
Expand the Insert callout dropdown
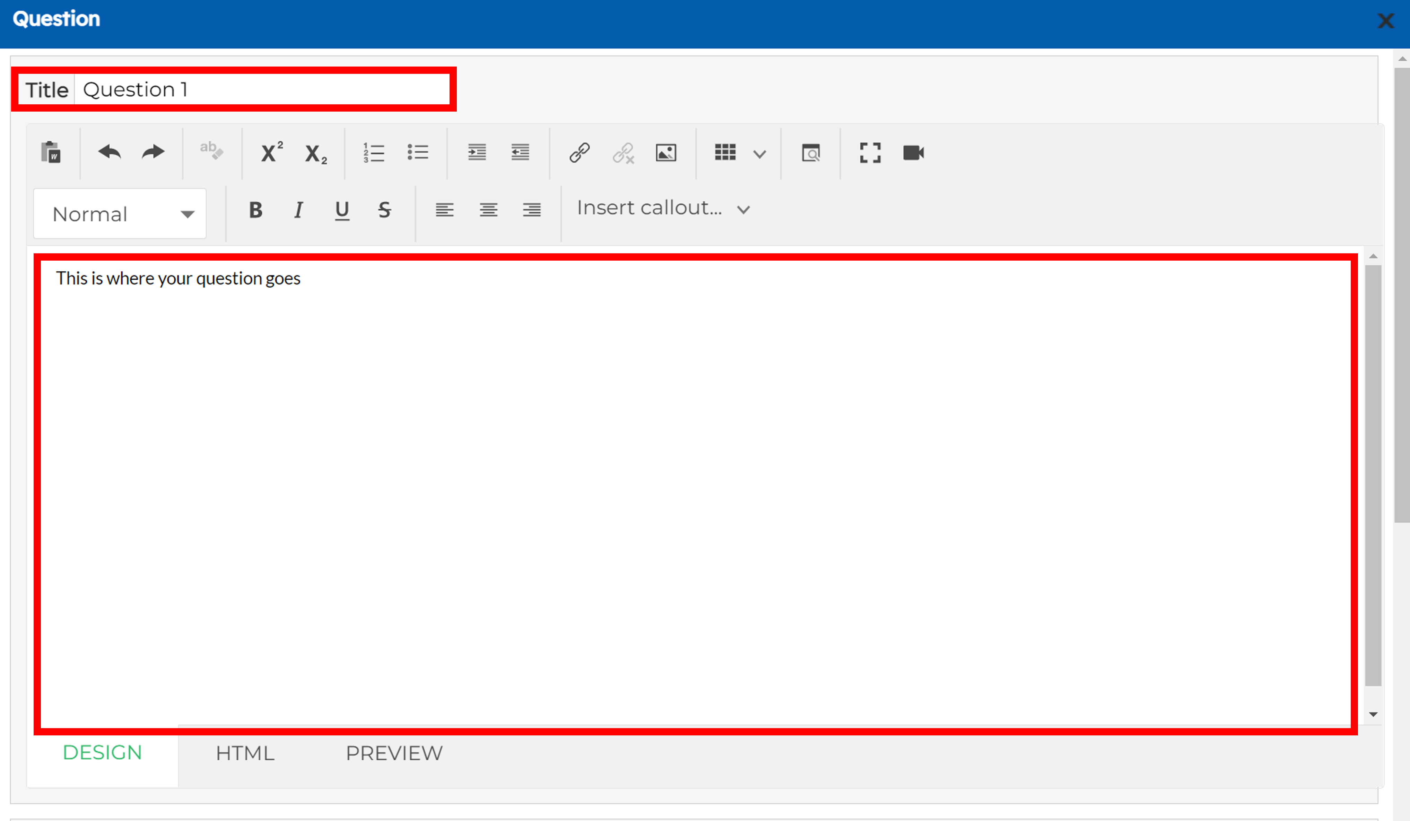click(x=663, y=208)
